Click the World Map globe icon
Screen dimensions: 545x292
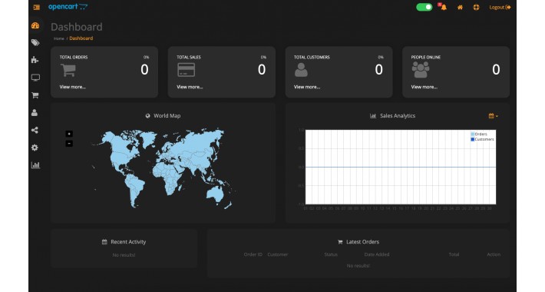click(147, 116)
